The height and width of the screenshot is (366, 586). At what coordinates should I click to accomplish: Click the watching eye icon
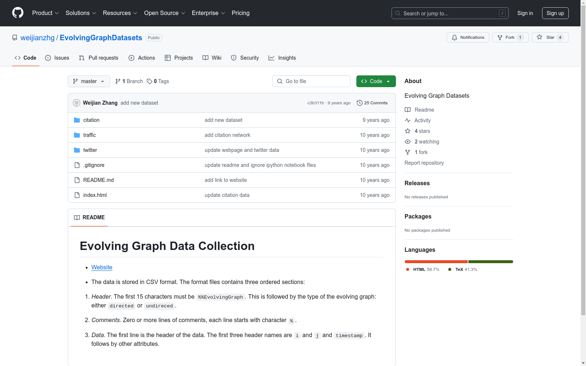(x=408, y=142)
